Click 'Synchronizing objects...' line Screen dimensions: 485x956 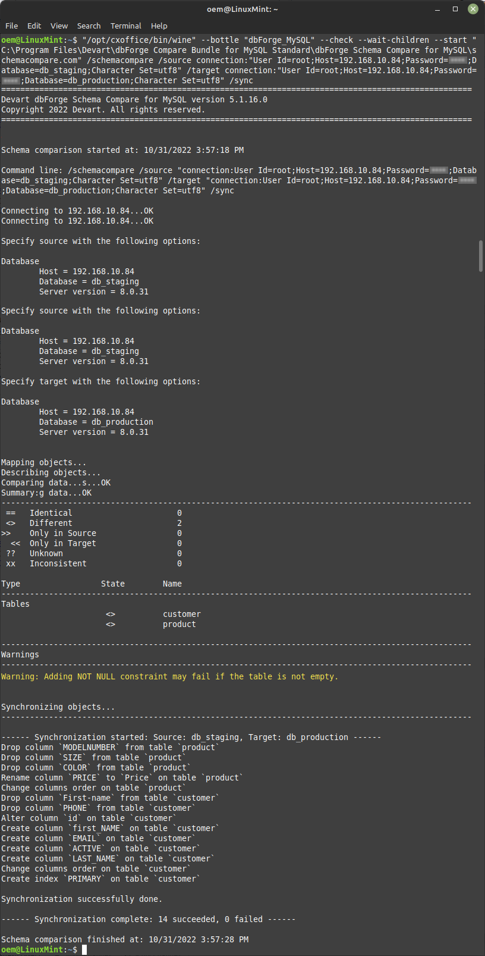click(x=58, y=707)
